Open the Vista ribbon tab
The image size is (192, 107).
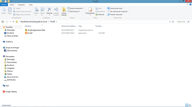click(x=31, y=5)
